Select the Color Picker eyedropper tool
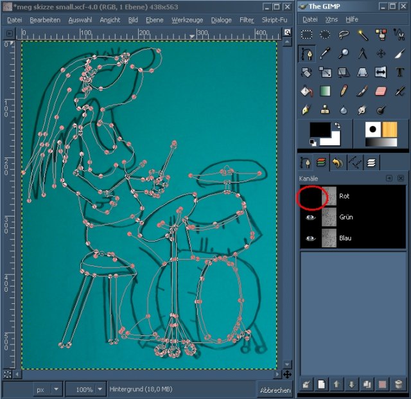Screen dimensions: 411x399 (x=325, y=53)
